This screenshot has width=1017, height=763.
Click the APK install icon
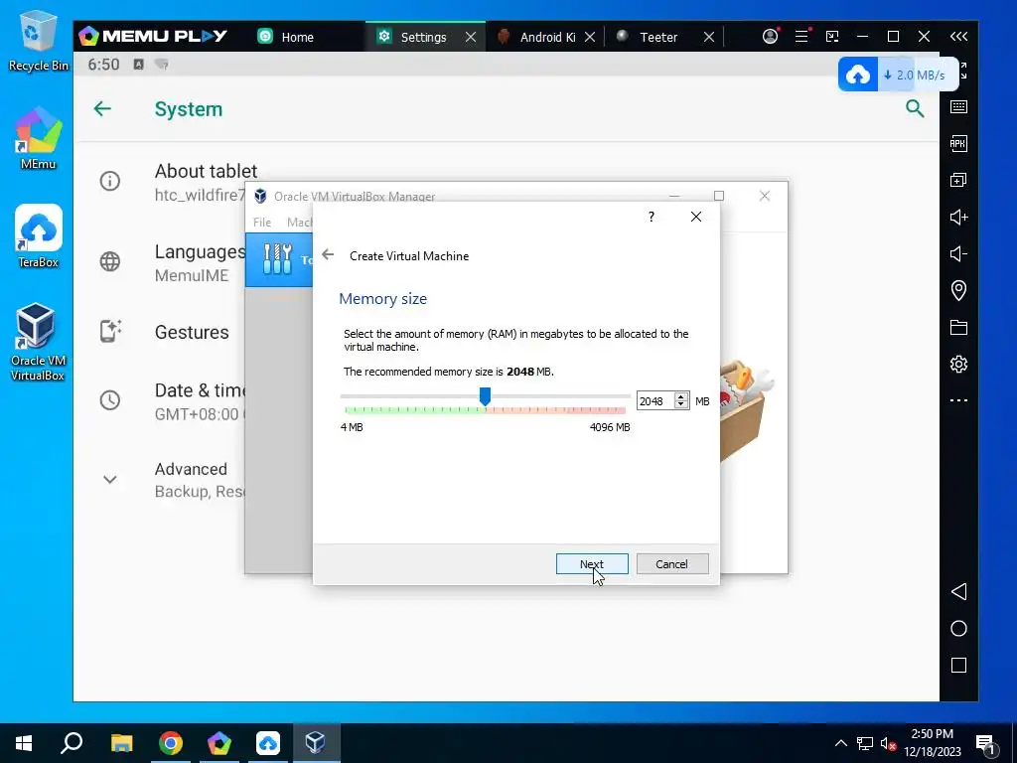tap(958, 143)
